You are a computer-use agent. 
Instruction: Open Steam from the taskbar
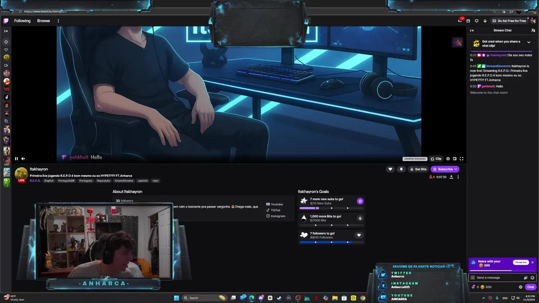279,298
